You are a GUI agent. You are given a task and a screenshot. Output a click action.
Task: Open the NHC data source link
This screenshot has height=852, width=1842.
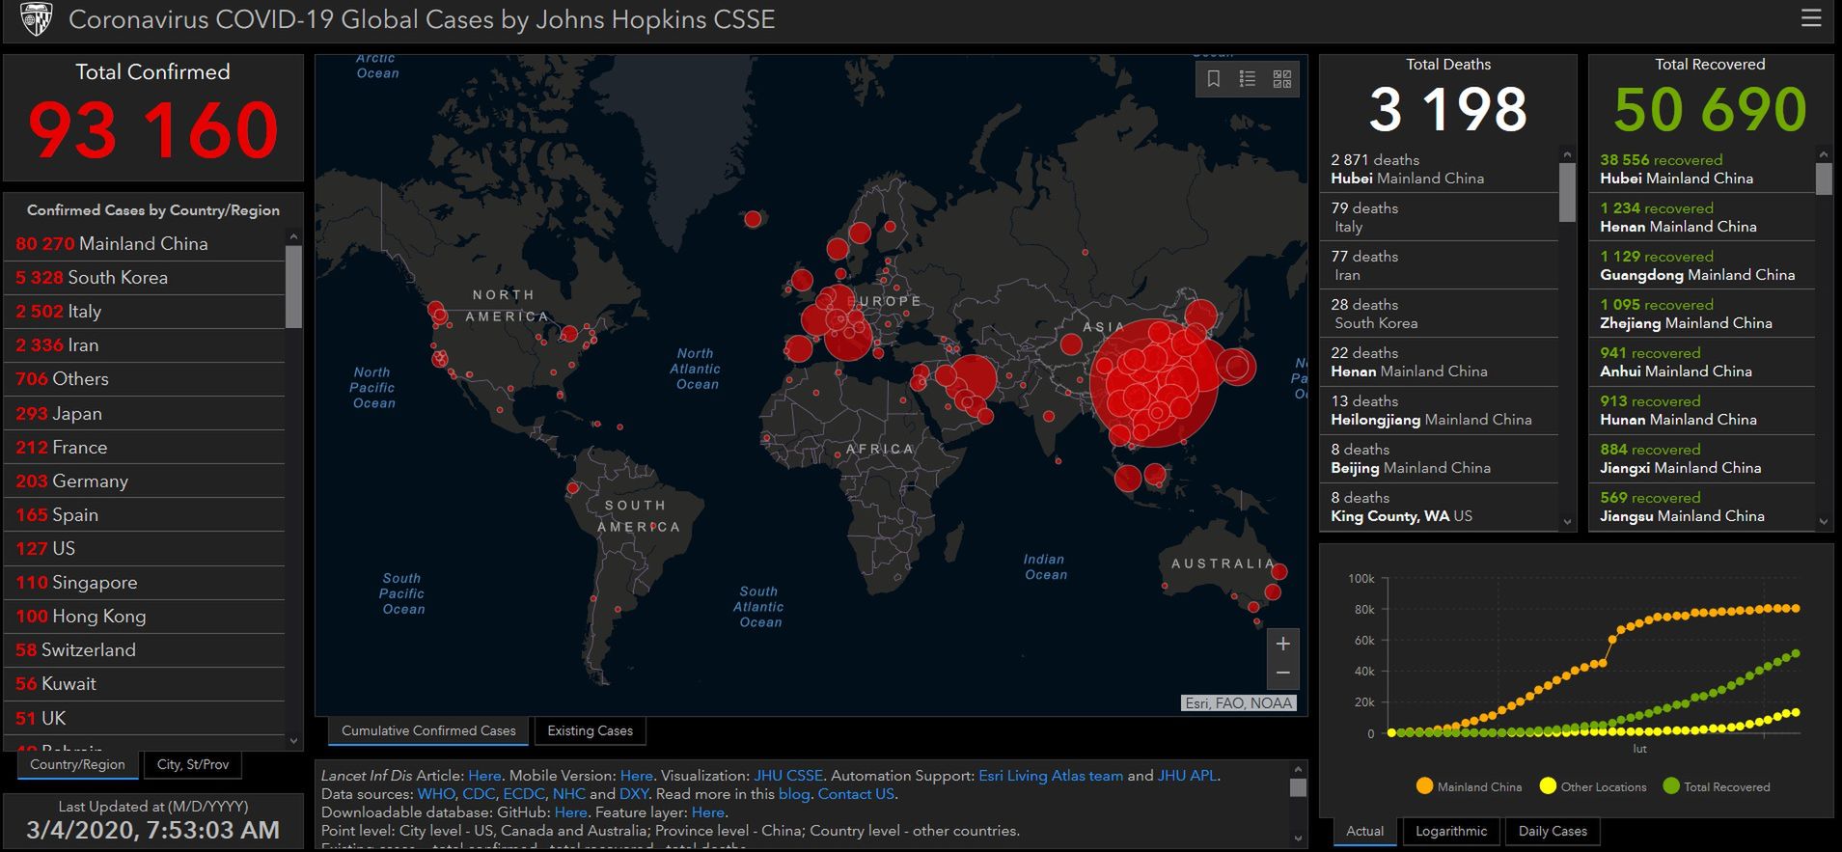click(x=568, y=793)
